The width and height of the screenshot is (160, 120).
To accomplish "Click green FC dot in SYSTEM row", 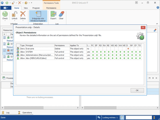I will (93, 52).
